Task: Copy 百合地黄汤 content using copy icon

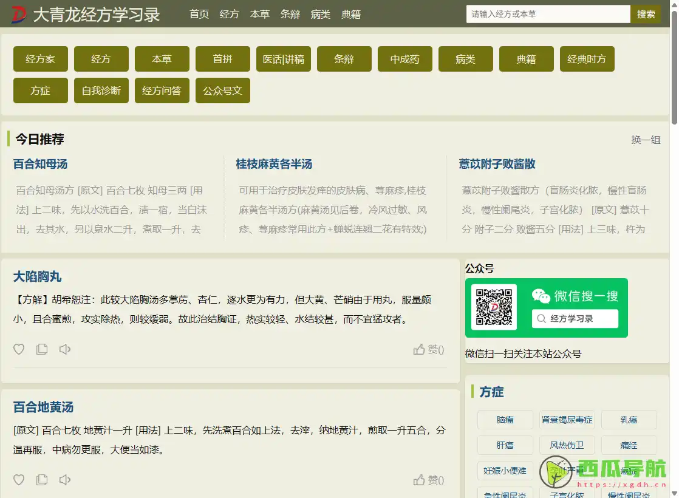Action: tap(42, 480)
